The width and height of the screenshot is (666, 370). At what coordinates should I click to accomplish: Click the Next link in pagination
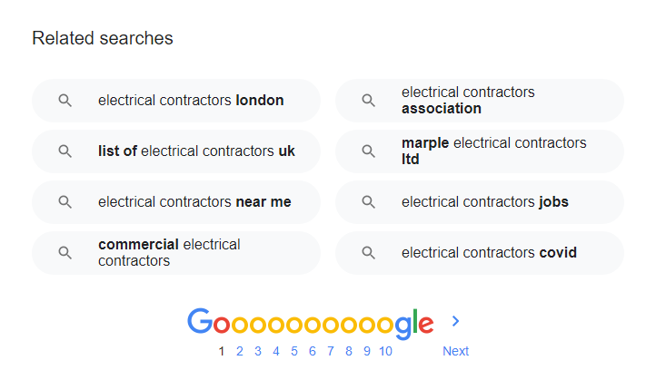click(456, 351)
